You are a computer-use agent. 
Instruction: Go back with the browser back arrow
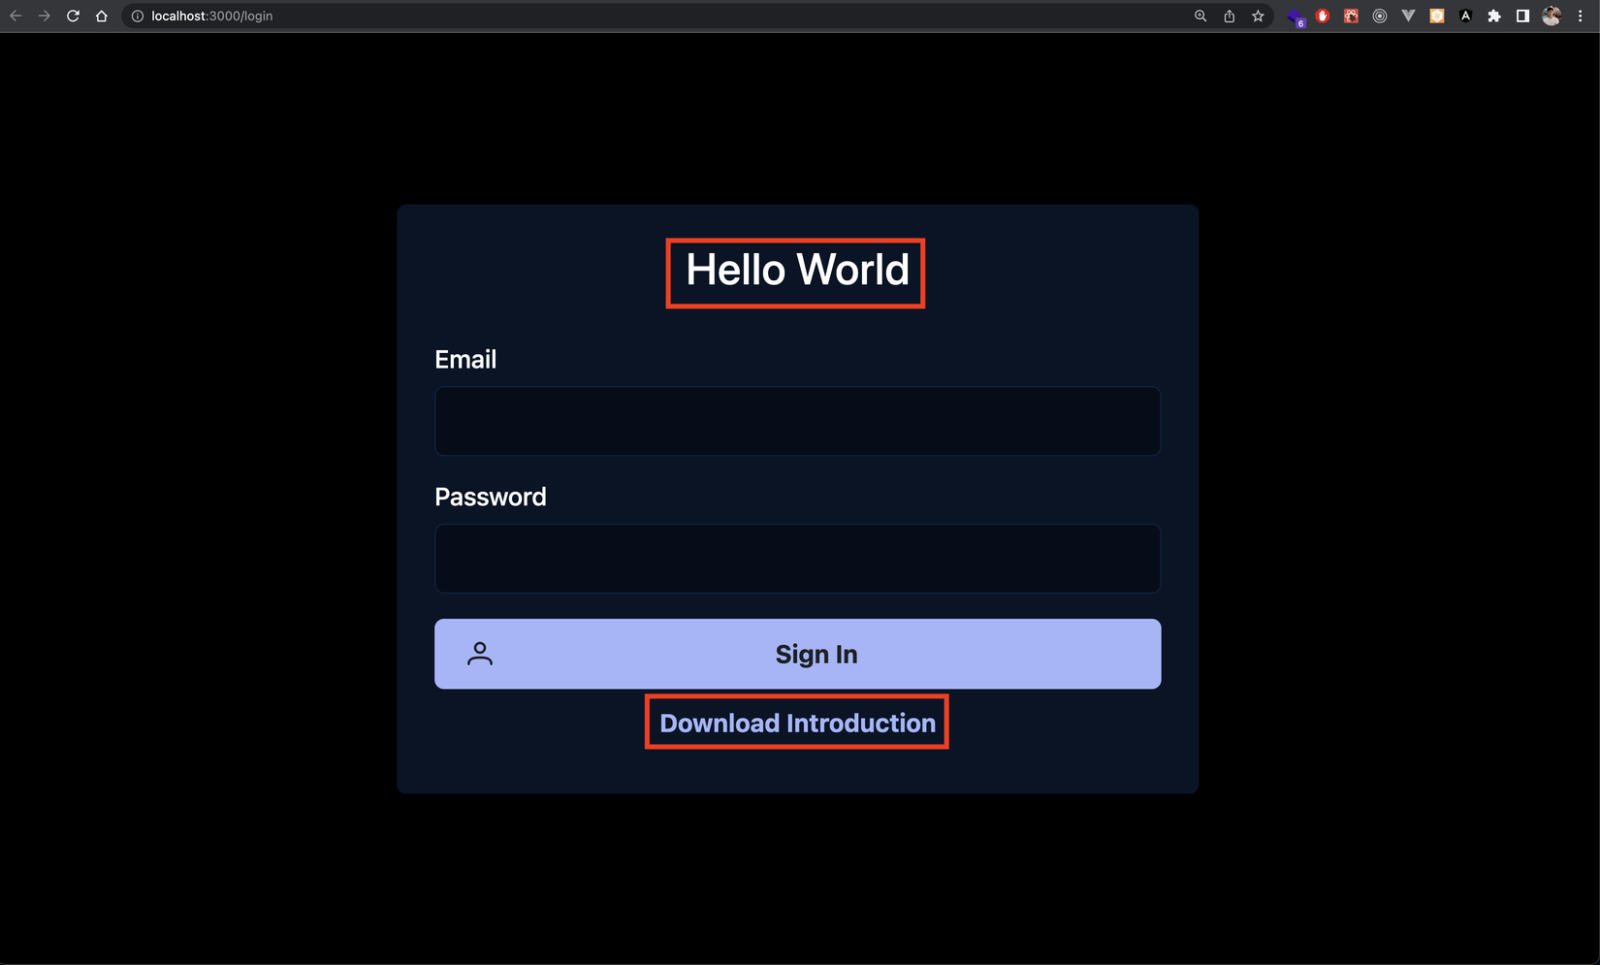tap(16, 16)
